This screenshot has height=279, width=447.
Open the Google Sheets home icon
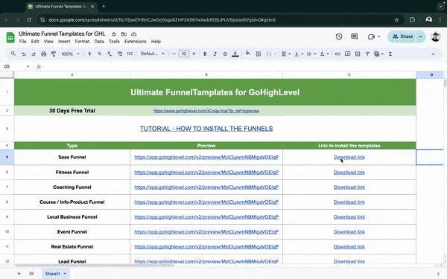pos(10,38)
